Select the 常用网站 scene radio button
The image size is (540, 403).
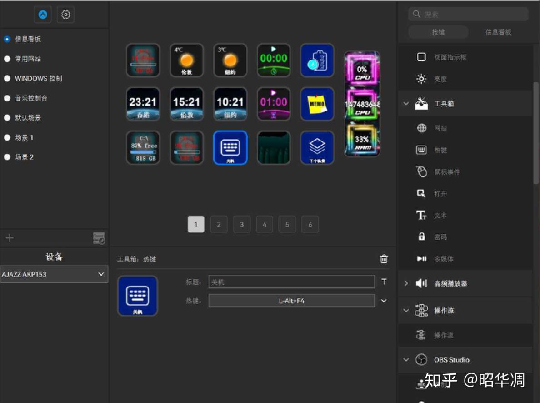pos(7,59)
